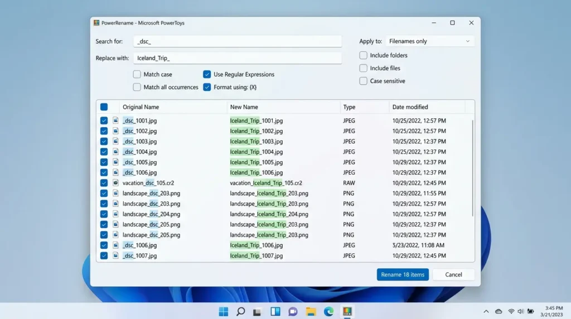Open Windows Start menu
This screenshot has width=571, height=319.
click(x=223, y=311)
